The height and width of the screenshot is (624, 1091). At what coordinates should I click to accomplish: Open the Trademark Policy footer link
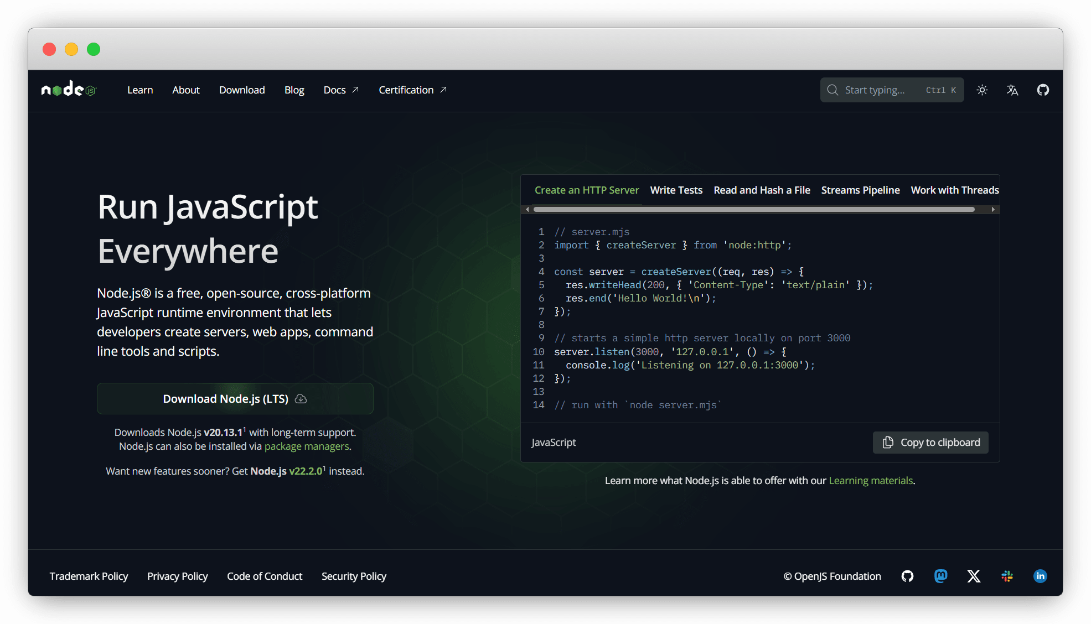point(89,576)
